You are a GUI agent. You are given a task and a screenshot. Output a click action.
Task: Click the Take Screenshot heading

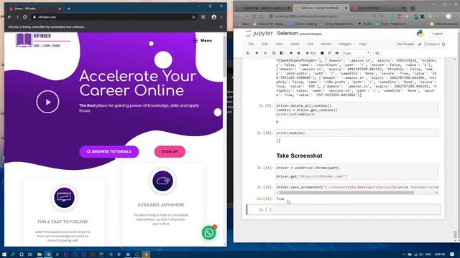(x=299, y=156)
